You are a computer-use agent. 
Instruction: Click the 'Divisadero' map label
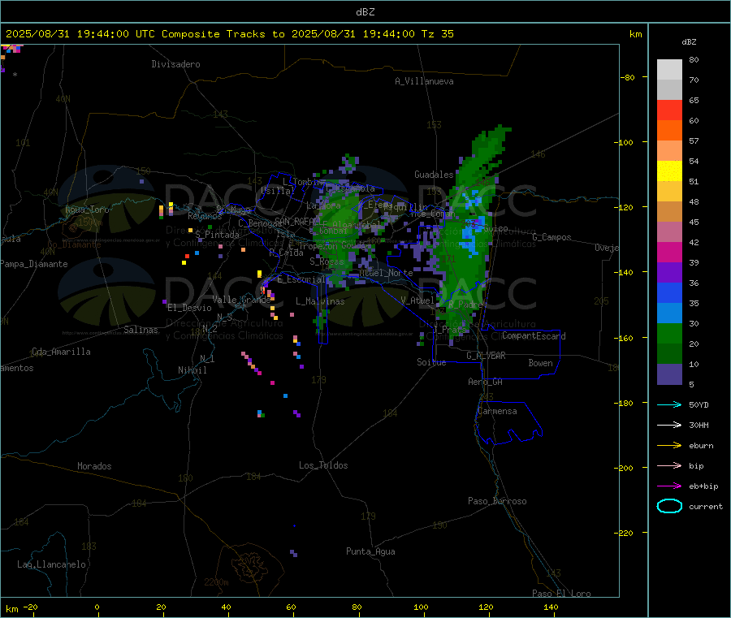click(175, 64)
